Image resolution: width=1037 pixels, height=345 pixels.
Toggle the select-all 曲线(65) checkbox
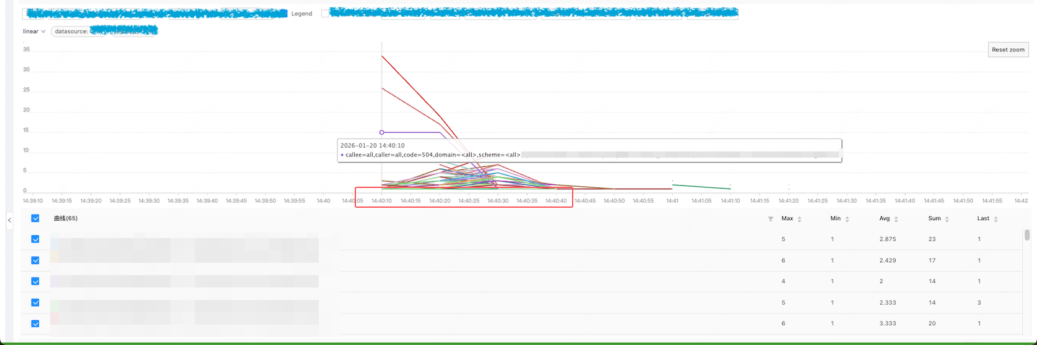pyautogui.click(x=35, y=218)
